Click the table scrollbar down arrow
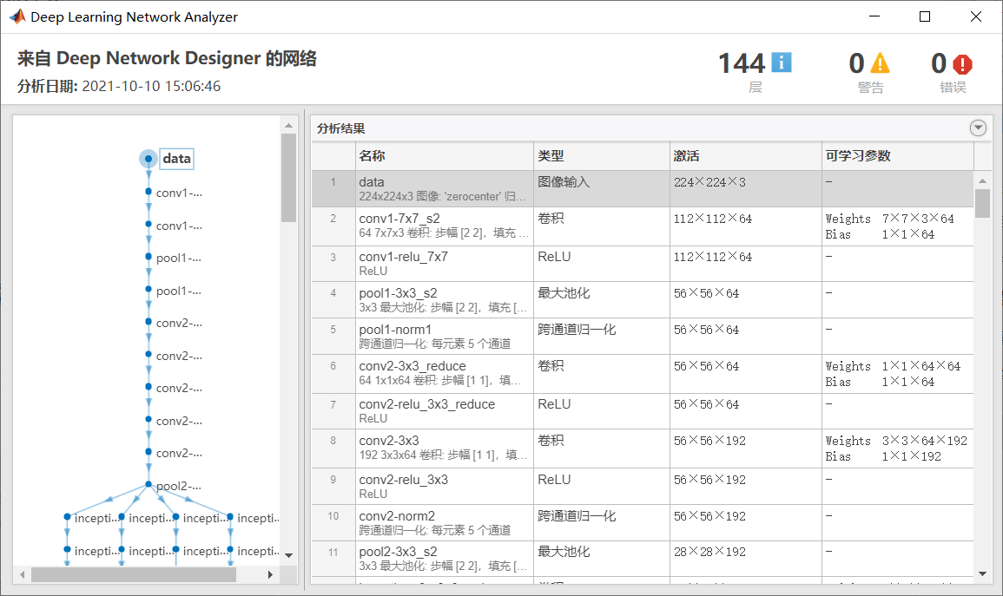This screenshot has height=596, width=1003. (982, 573)
